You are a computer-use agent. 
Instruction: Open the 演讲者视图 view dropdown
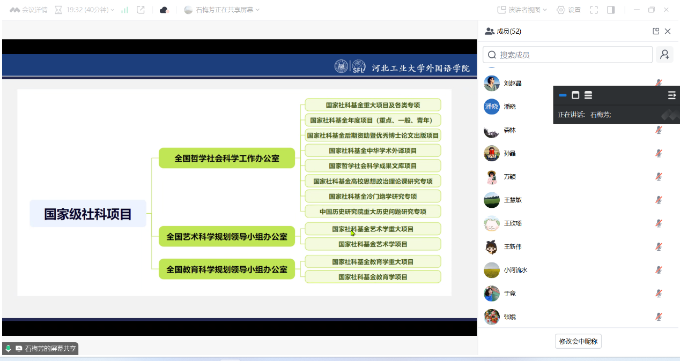522,10
